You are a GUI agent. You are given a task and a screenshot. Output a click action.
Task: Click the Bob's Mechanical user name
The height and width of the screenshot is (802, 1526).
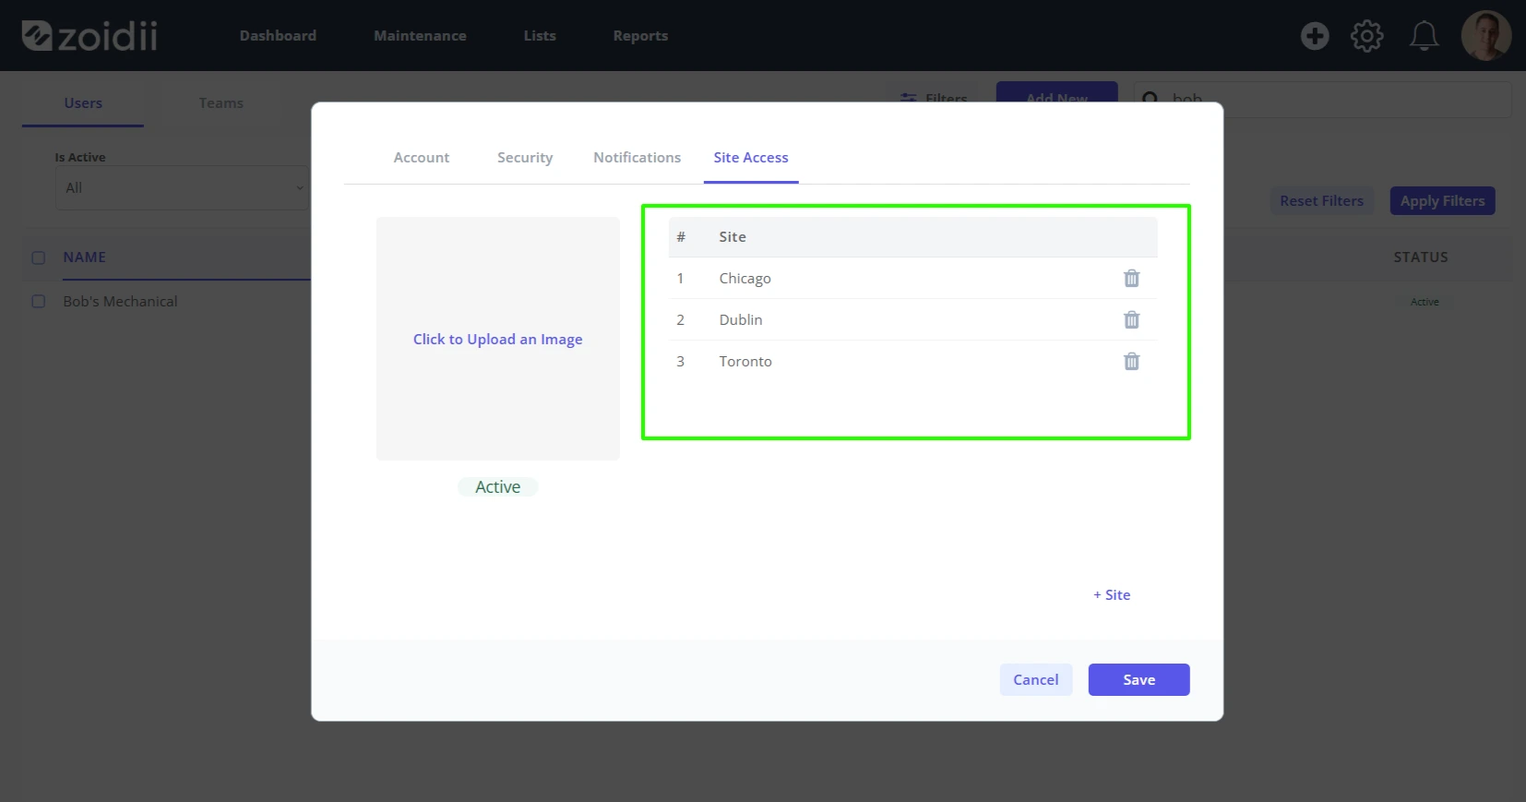120,302
